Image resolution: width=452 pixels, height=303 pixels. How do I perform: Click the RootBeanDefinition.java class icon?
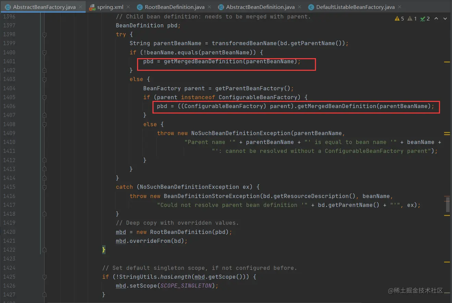coord(139,7)
